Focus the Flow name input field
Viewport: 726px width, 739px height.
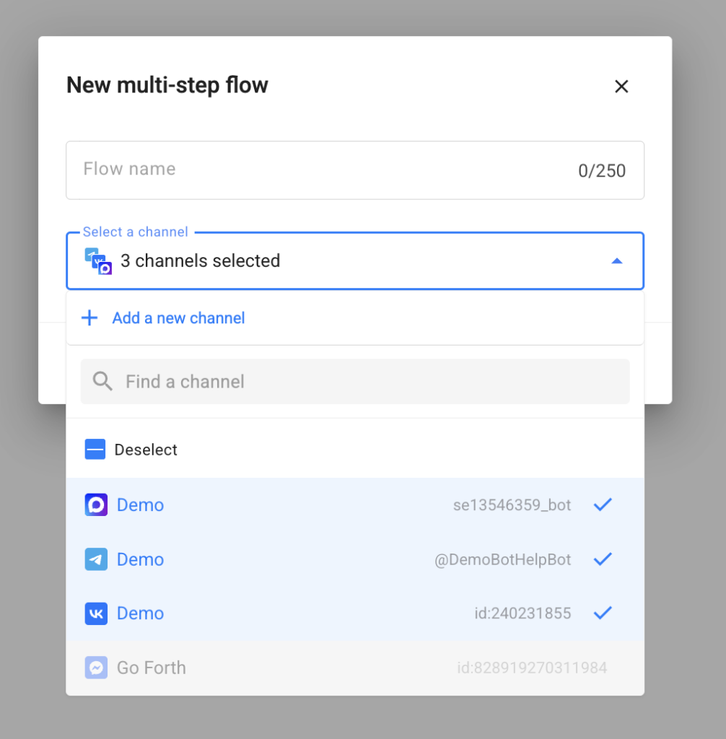tap(355, 170)
